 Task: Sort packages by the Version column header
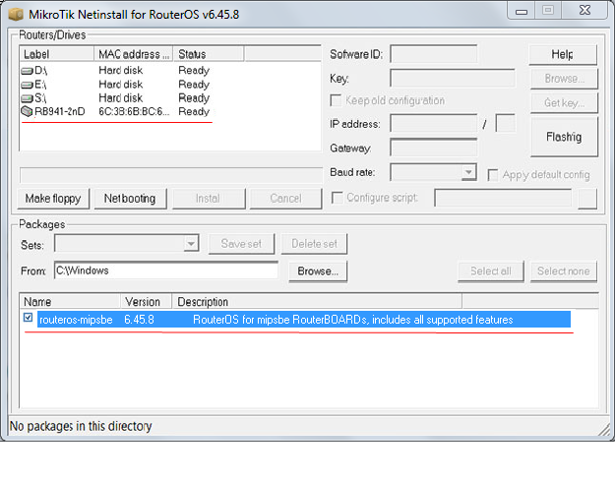(147, 301)
